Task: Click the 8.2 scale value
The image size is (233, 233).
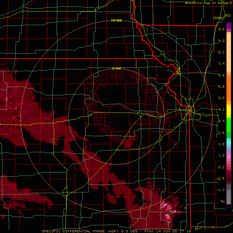Action: [221, 52]
